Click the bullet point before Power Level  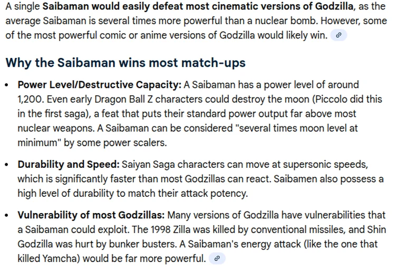coord(7,85)
